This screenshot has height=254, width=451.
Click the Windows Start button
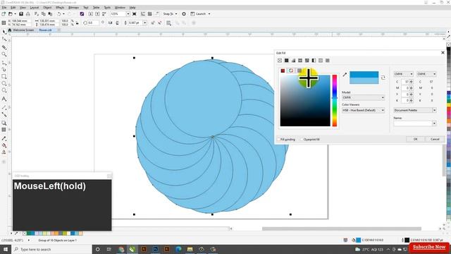6,249
